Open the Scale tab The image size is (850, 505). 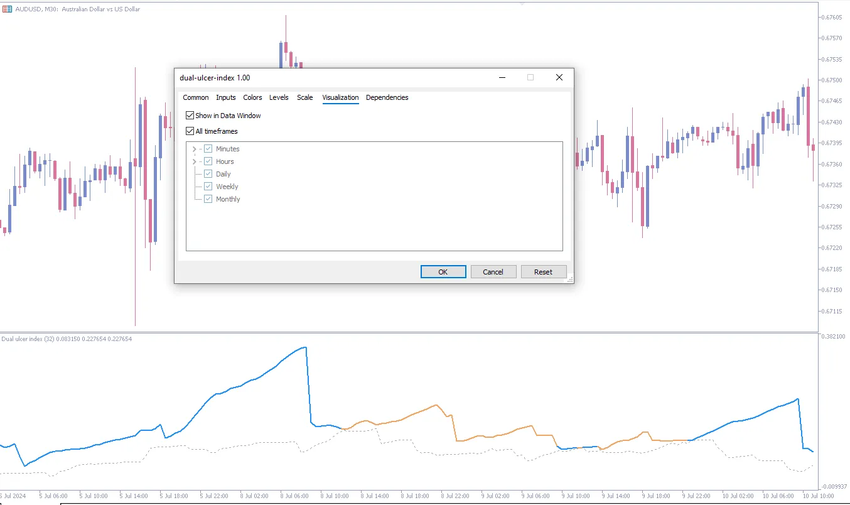pyautogui.click(x=305, y=97)
